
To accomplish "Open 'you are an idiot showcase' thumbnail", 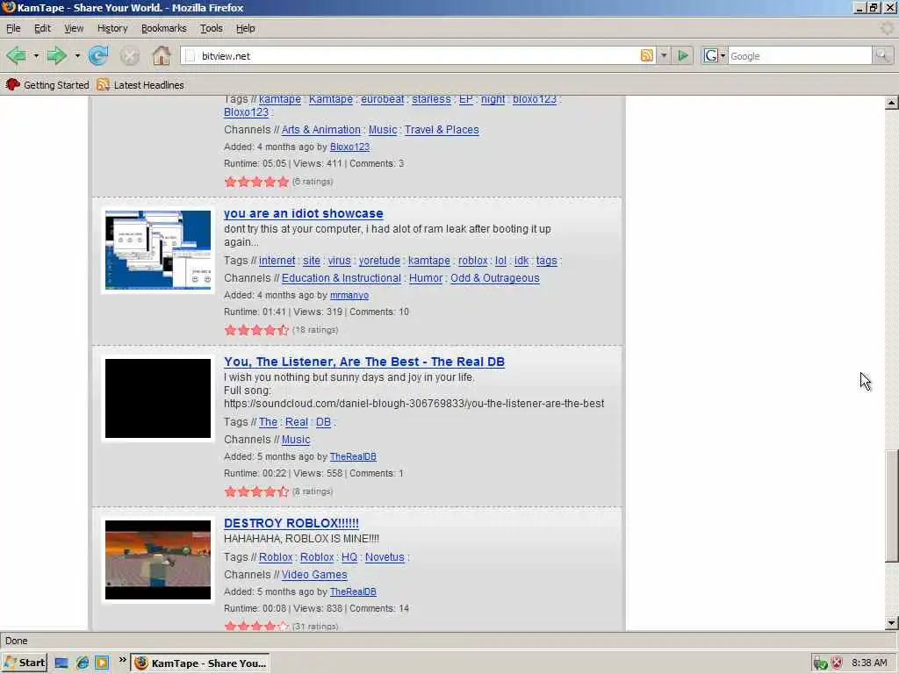I will [x=158, y=250].
